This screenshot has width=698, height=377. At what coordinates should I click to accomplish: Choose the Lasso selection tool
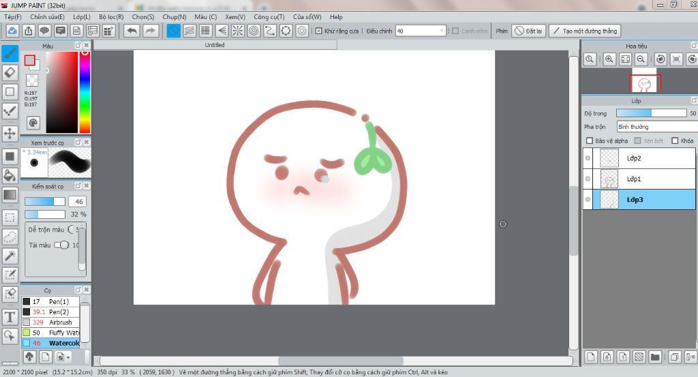coord(10,237)
